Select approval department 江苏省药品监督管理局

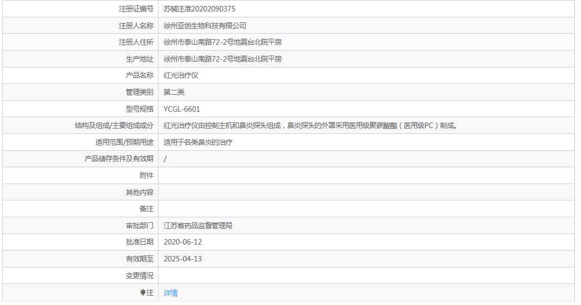pyautogui.click(x=198, y=225)
